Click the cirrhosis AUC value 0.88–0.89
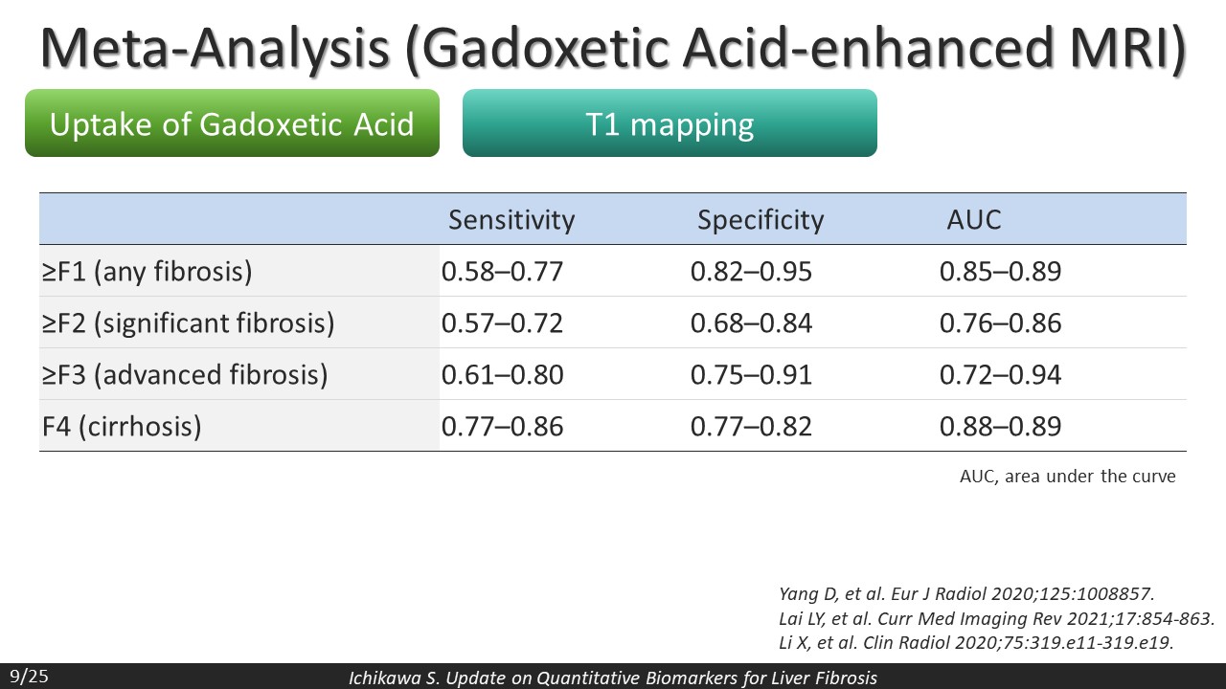 1000,426
